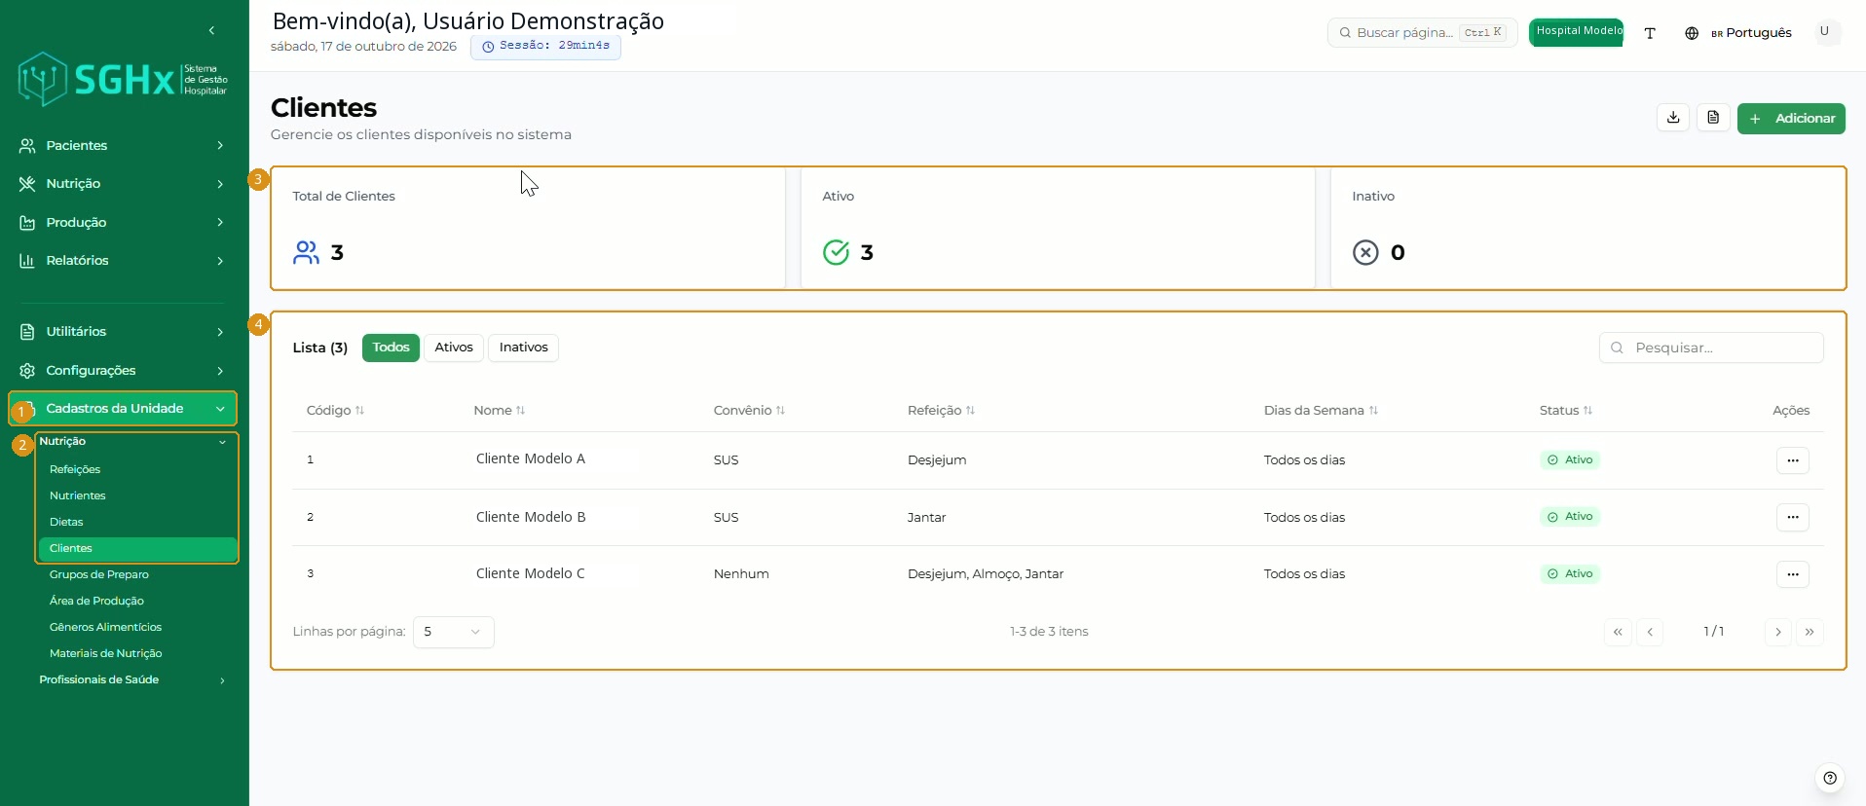Image resolution: width=1866 pixels, height=806 pixels.
Task: Click the Pesquisar search field
Action: tap(1711, 348)
